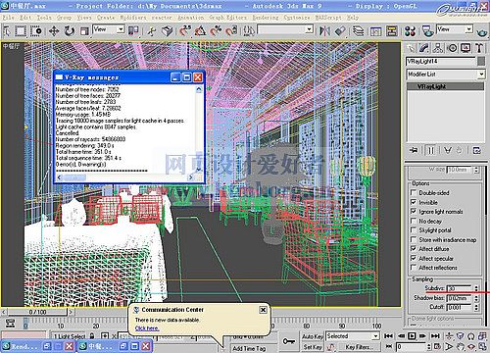The width and height of the screenshot is (490, 353).
Task: Open the Modifiers menu
Action: point(133,18)
